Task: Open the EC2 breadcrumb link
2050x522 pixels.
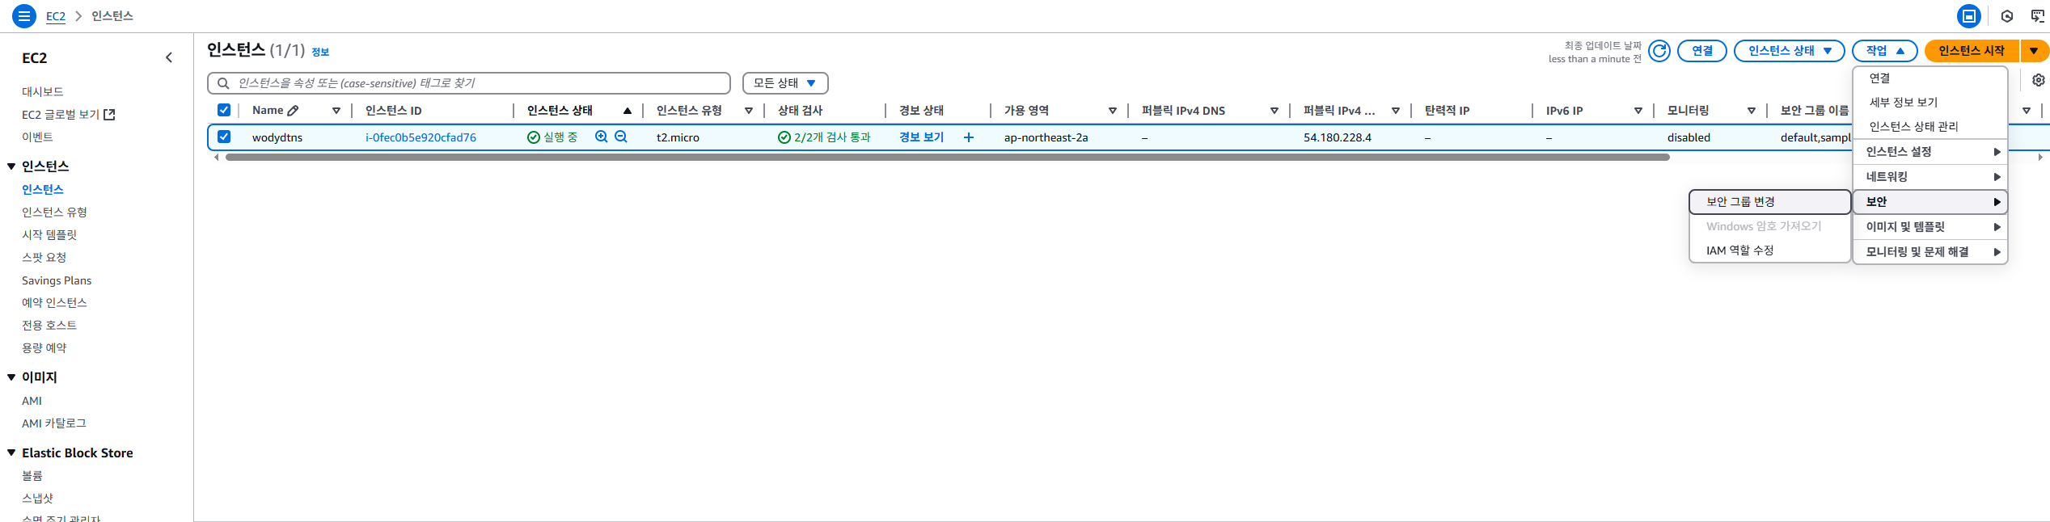Action: pyautogui.click(x=56, y=16)
